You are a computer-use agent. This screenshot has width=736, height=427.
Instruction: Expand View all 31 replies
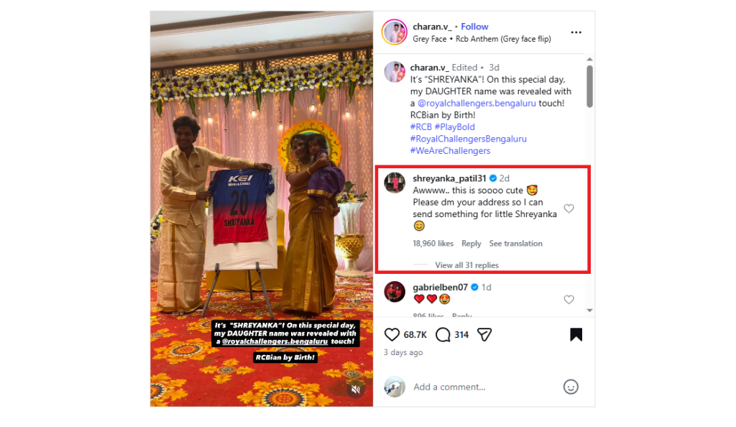[466, 265]
